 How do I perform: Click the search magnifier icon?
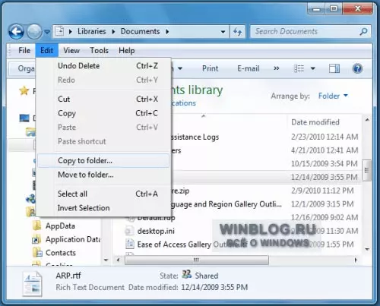point(363,32)
